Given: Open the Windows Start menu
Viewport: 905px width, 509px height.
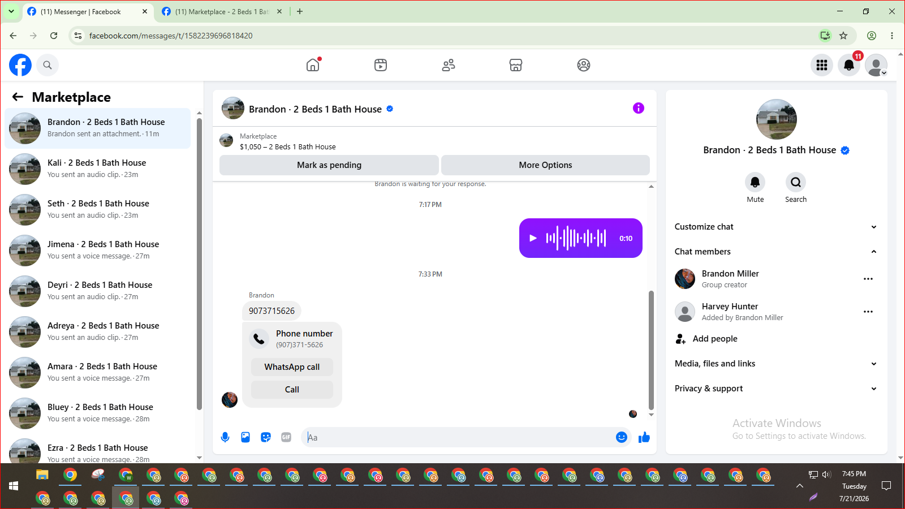Looking at the screenshot, I should pyautogui.click(x=14, y=486).
